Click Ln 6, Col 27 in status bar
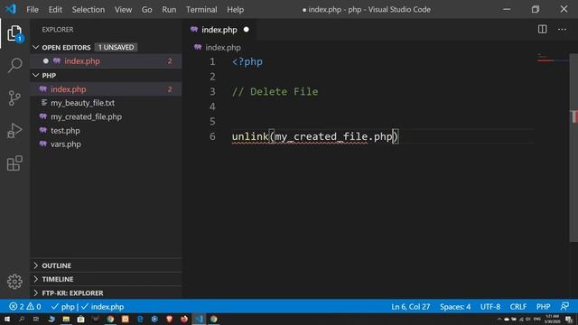This screenshot has height=325, width=578. click(411, 307)
